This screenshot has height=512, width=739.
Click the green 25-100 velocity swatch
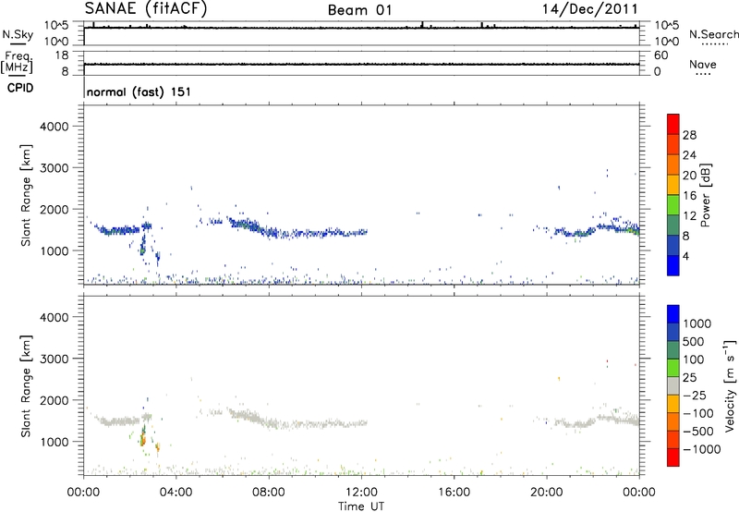pyautogui.click(x=673, y=368)
